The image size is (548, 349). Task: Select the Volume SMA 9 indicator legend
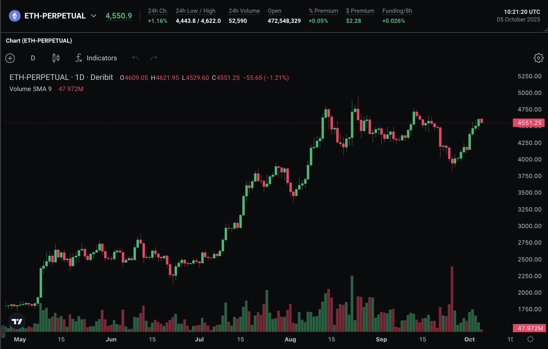[30, 89]
